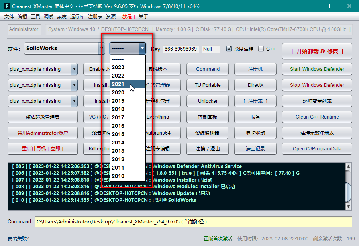
Task: Select 2020 in version list
Action: click(x=128, y=92)
